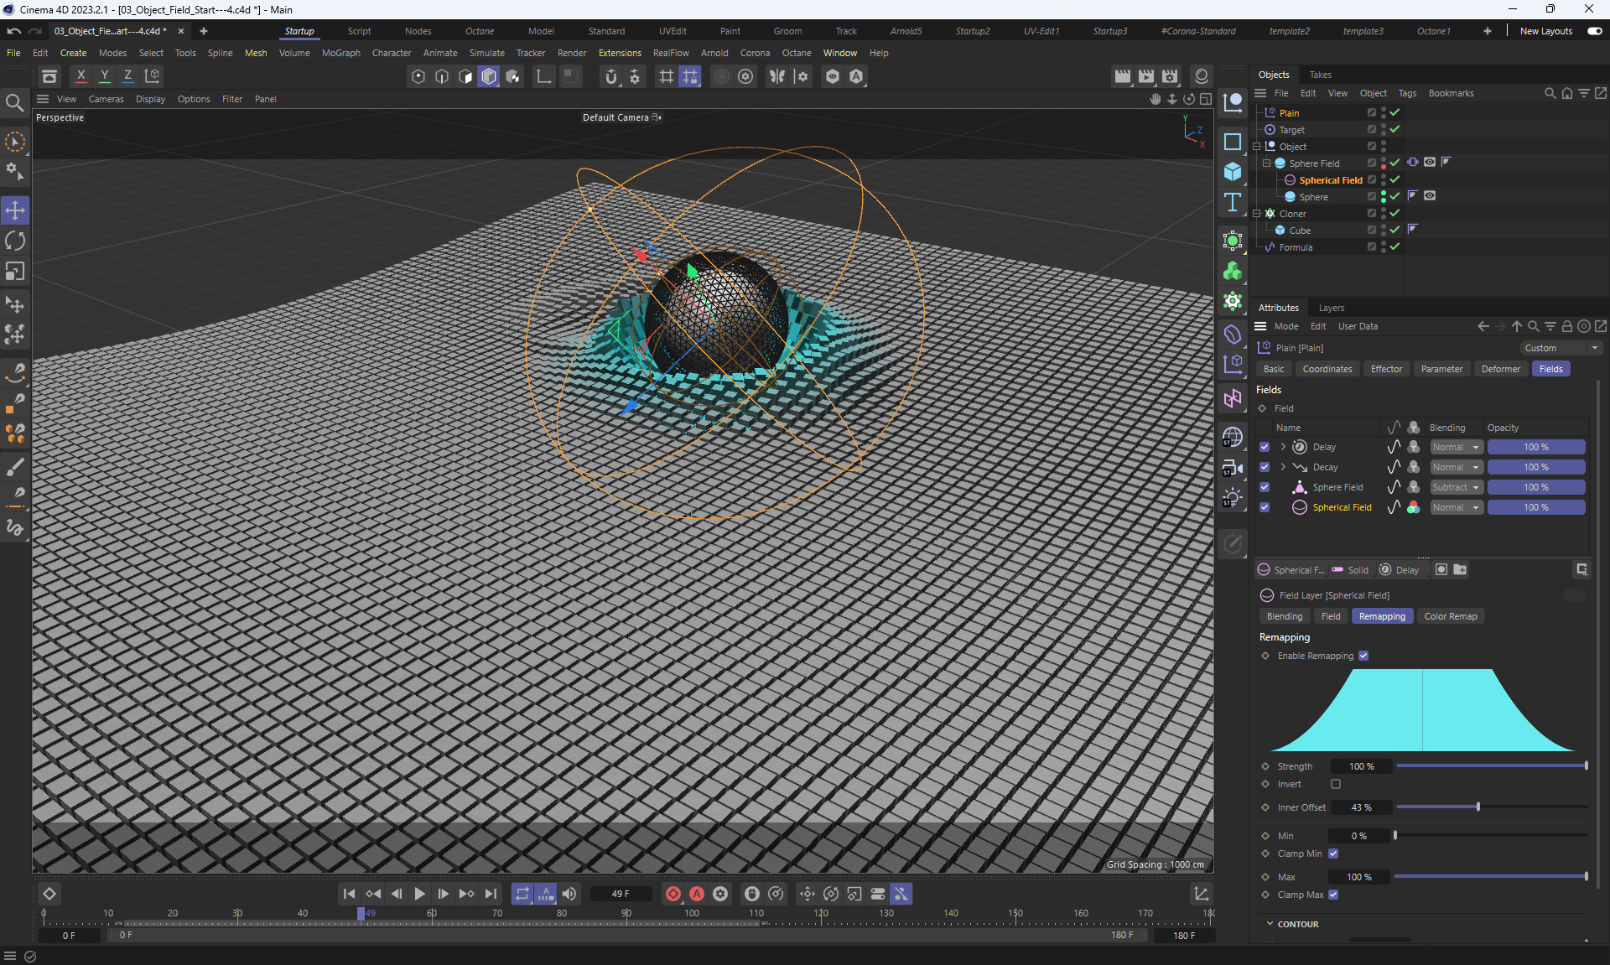Open Sphere Field blending mode dropdown

coord(1456,487)
